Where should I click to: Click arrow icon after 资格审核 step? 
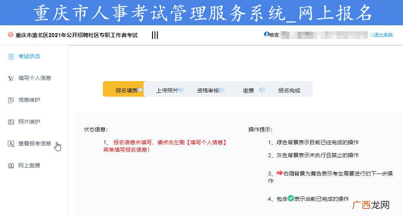click(222, 90)
